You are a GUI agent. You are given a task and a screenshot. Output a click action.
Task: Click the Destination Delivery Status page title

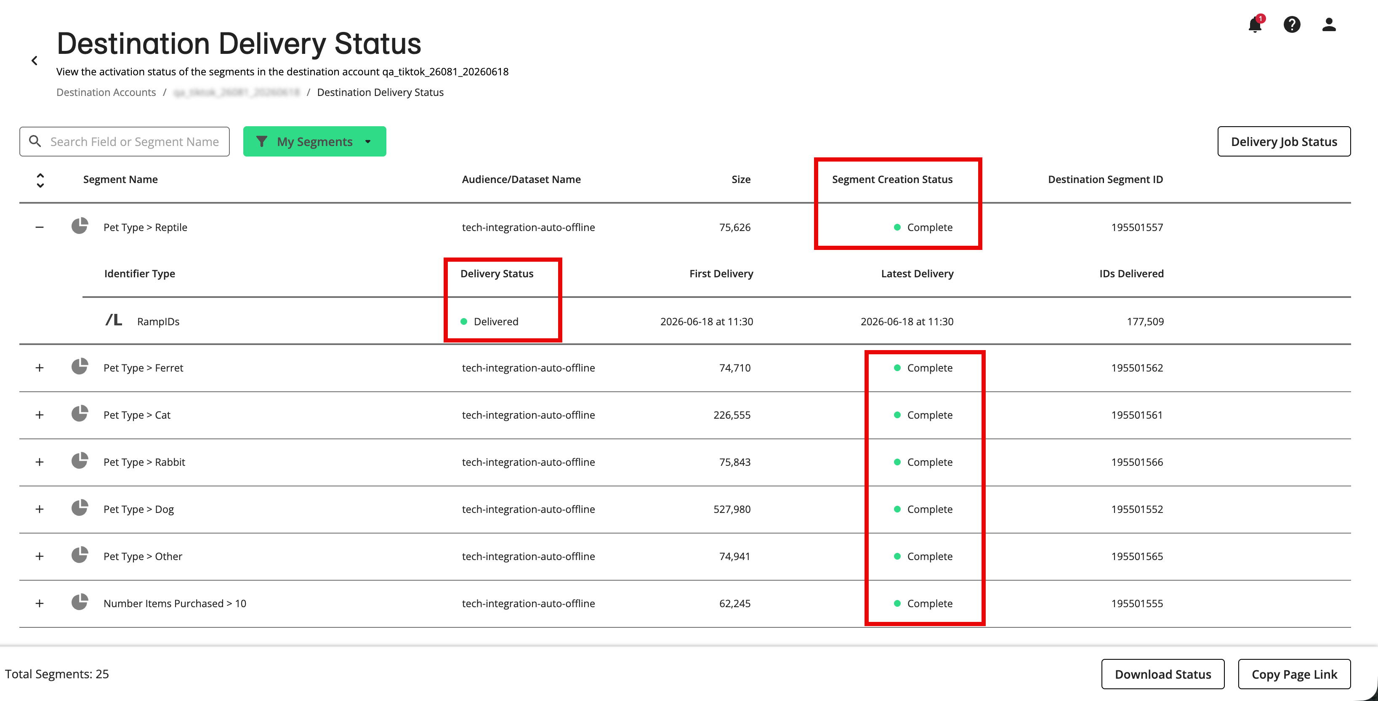click(239, 43)
